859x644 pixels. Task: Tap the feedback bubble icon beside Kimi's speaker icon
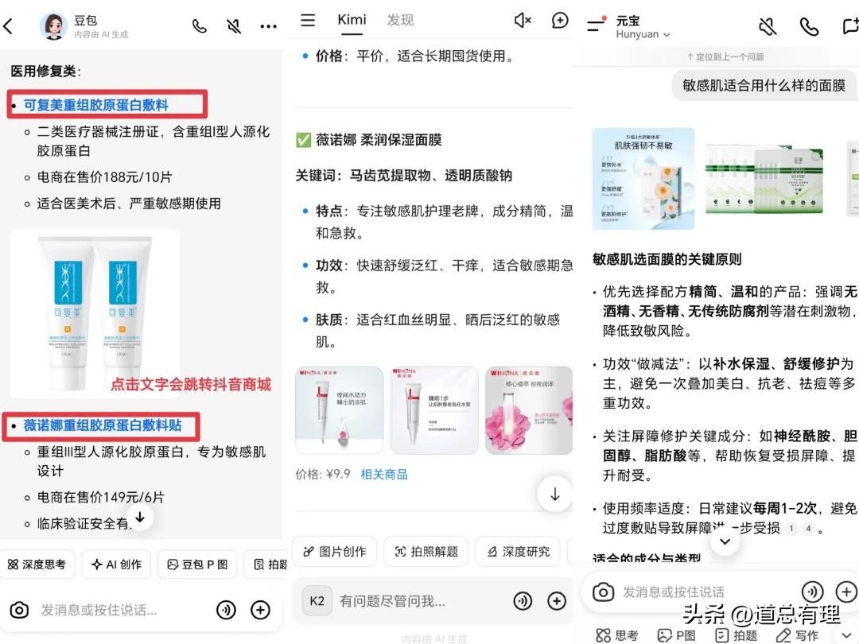click(x=559, y=20)
